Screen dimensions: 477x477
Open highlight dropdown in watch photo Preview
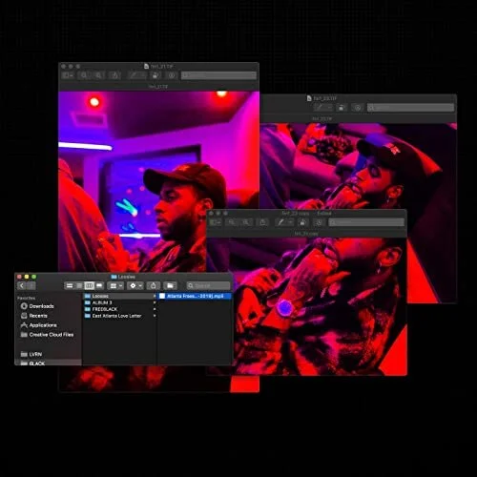pyautogui.click(x=291, y=222)
